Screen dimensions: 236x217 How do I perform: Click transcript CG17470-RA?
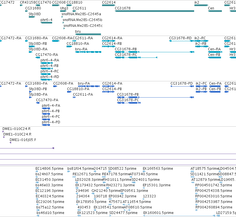[38, 57]
